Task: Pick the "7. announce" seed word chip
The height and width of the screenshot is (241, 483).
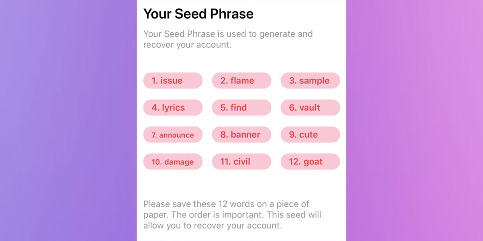Action: [172, 134]
